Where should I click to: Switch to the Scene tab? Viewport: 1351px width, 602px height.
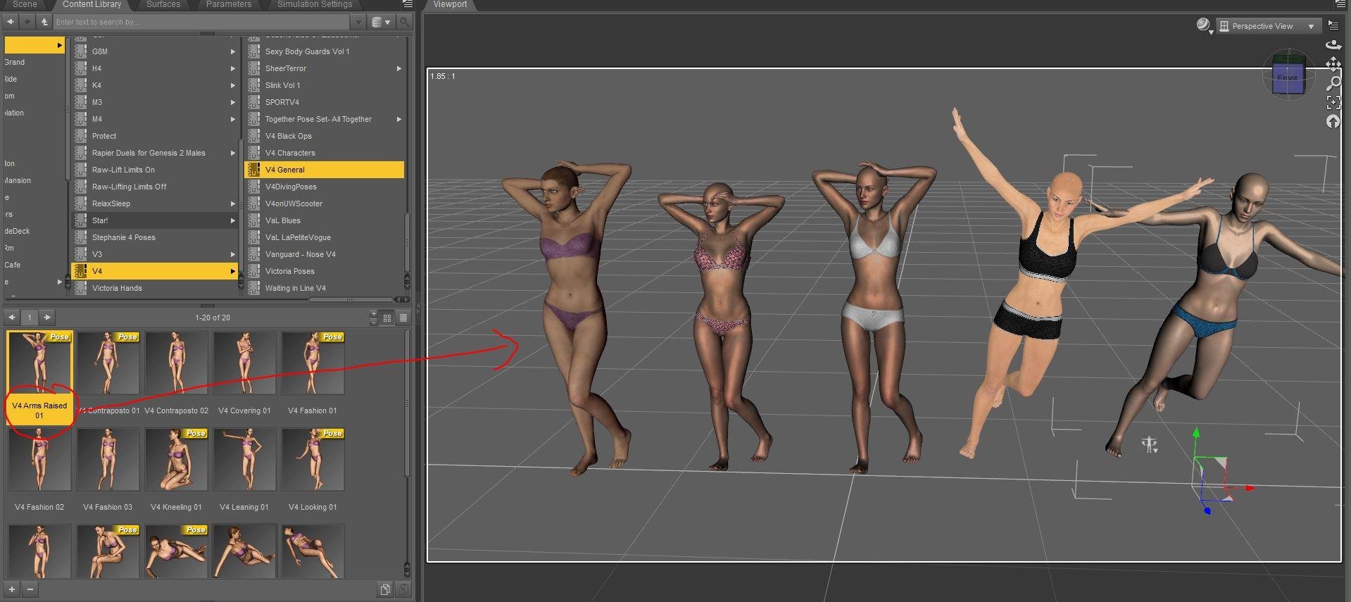click(25, 4)
